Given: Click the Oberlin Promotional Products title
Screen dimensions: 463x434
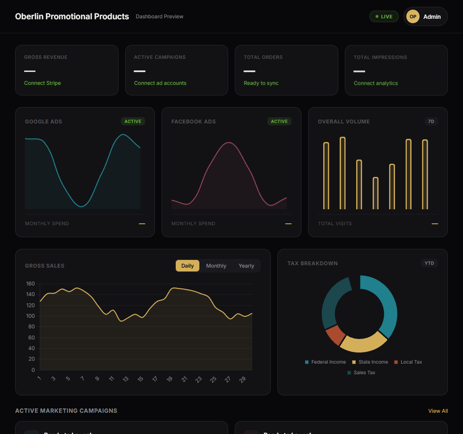Looking at the screenshot, I should [x=72, y=16].
